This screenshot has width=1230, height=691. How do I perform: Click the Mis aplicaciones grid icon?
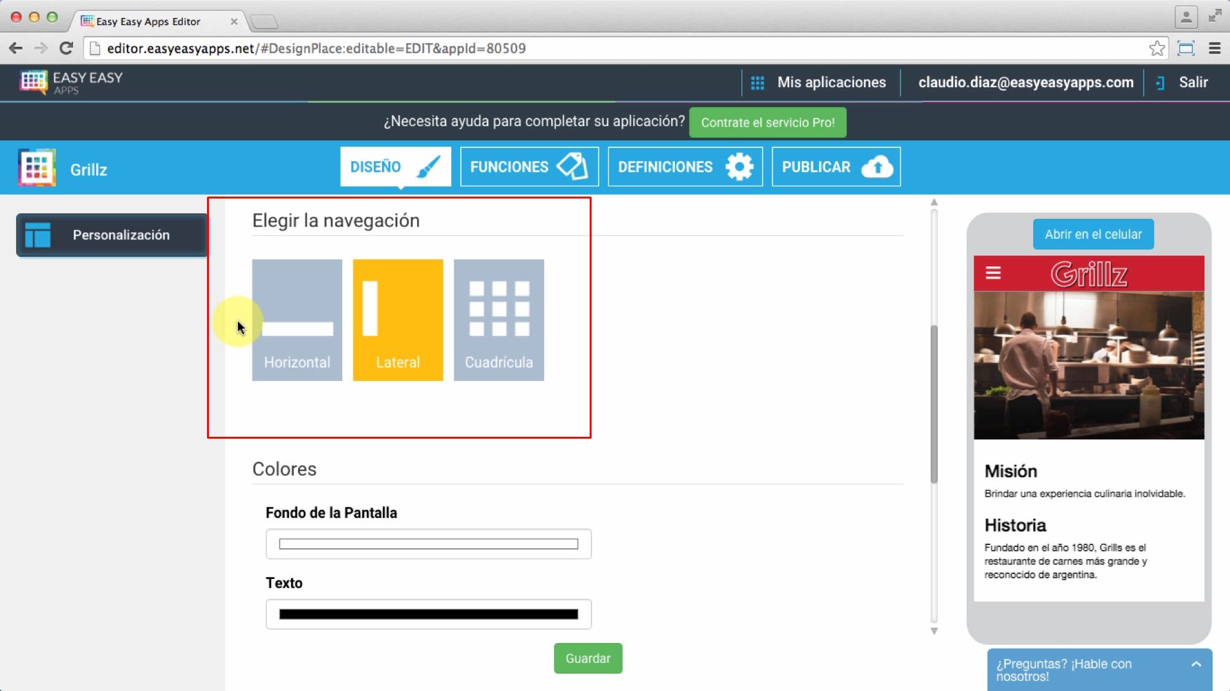point(757,82)
